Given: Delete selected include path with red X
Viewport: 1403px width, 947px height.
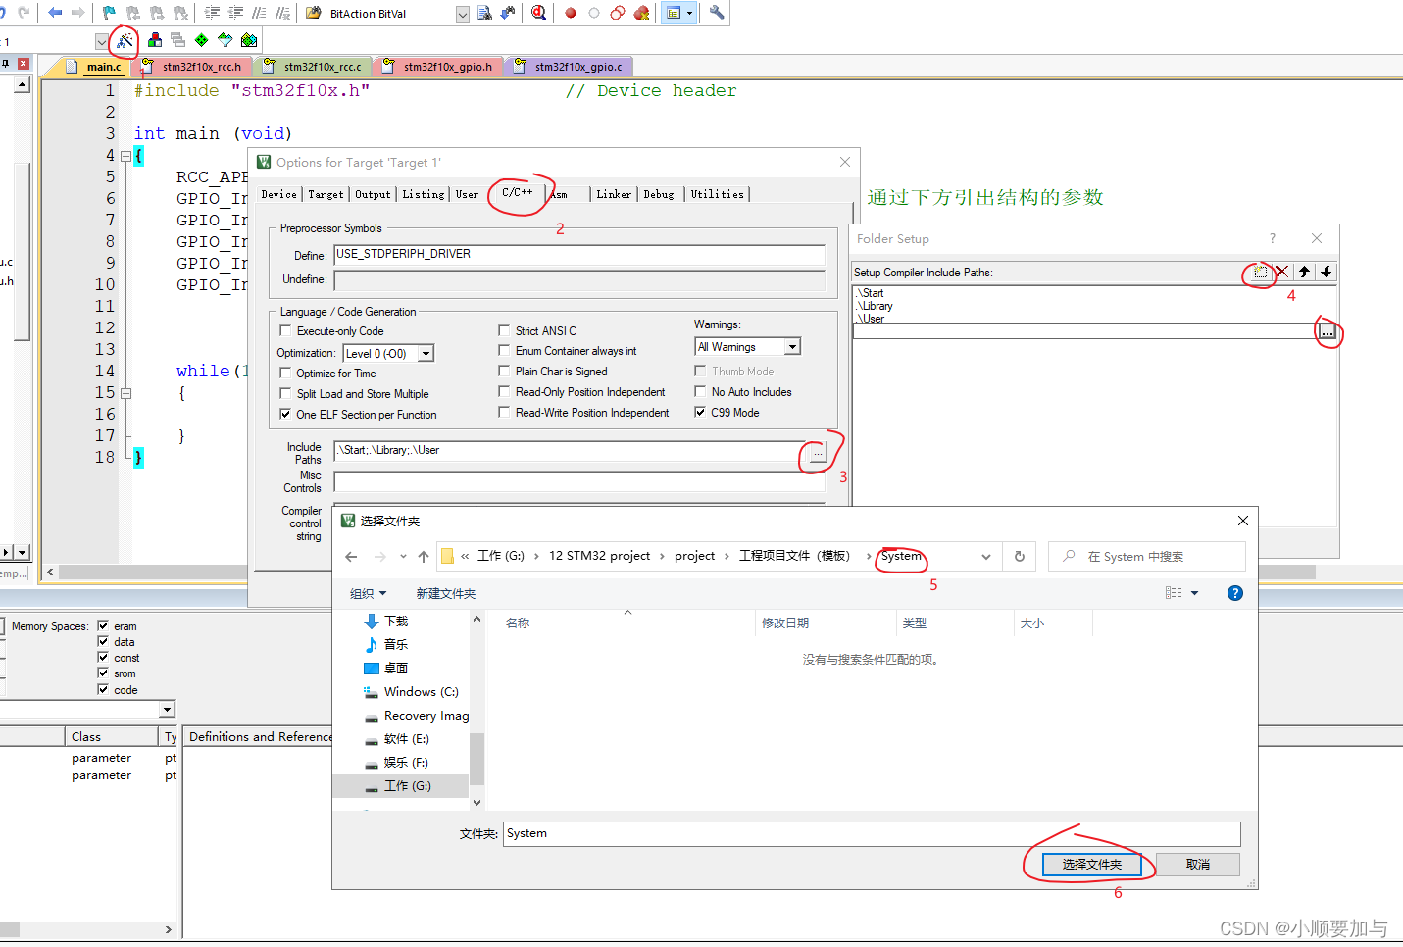Looking at the screenshot, I should pyautogui.click(x=1282, y=273).
